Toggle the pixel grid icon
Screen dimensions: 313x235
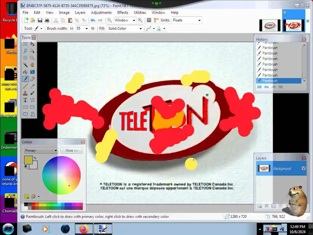coord(149,20)
